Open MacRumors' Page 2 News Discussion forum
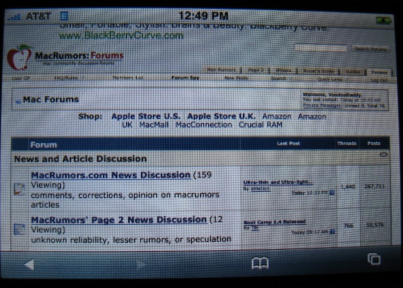Screen dimensions: 403x288 click(119, 220)
